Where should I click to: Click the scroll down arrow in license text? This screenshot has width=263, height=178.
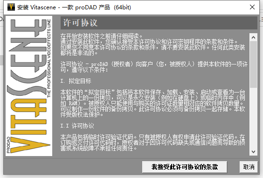click(253, 152)
